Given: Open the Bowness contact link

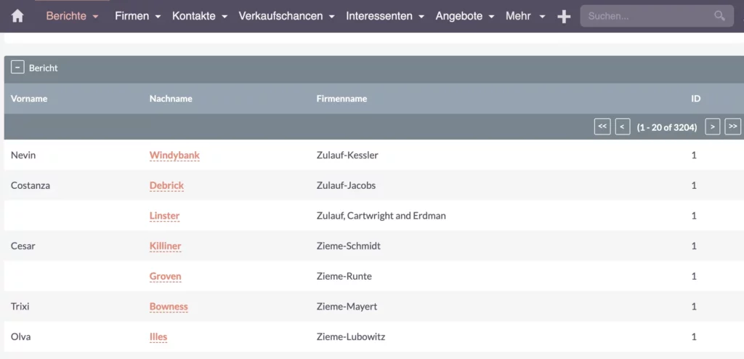Looking at the screenshot, I should (169, 307).
